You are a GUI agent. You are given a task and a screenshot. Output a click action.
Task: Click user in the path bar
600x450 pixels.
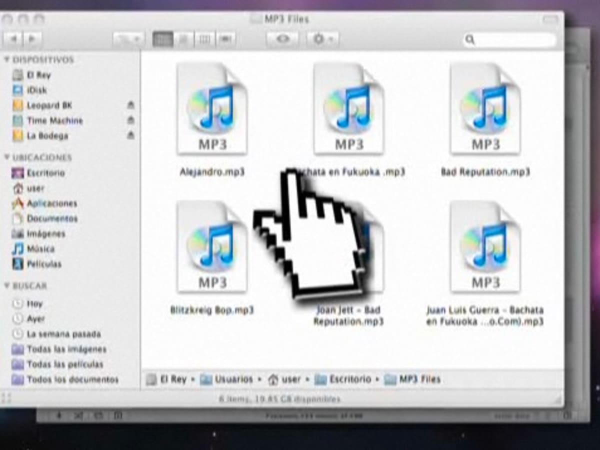coord(284,379)
